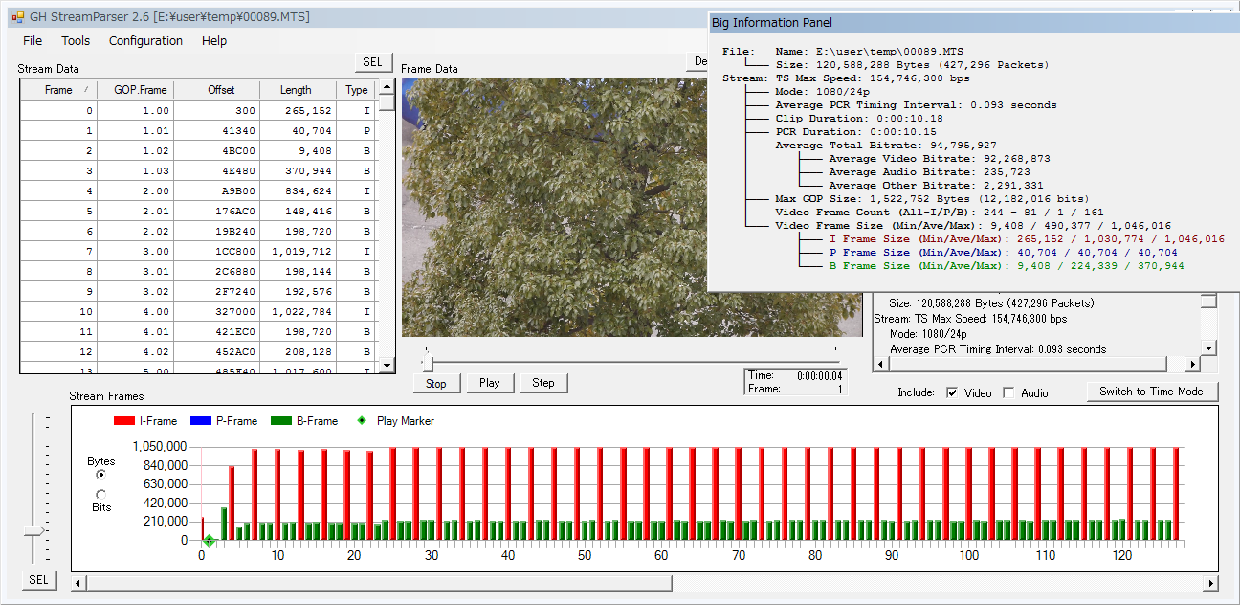Click the right arrow of the Stream Frames scrollbar

(x=1210, y=583)
